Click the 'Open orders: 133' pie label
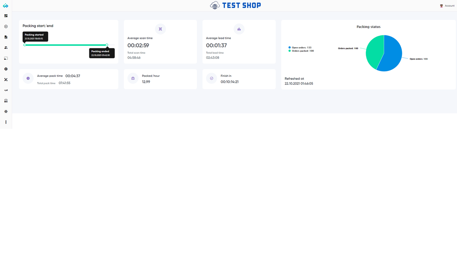457x257 pixels. (418, 59)
